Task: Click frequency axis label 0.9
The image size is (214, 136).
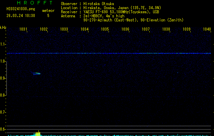Action: tap(3, 78)
